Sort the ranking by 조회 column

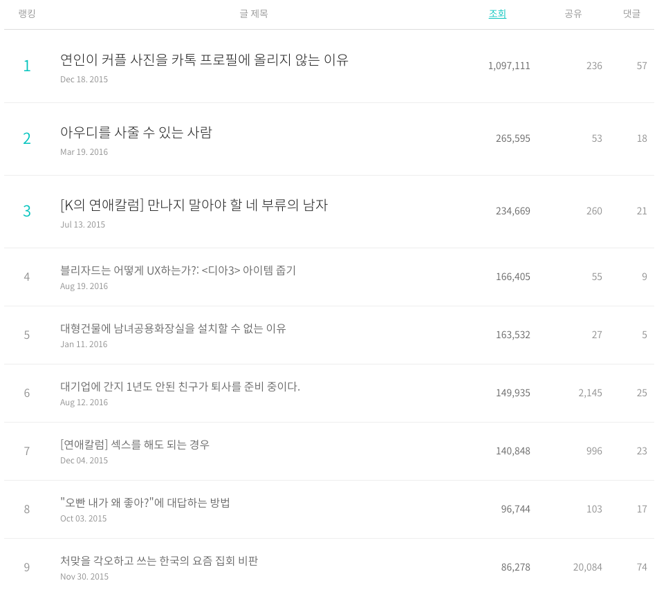click(497, 14)
